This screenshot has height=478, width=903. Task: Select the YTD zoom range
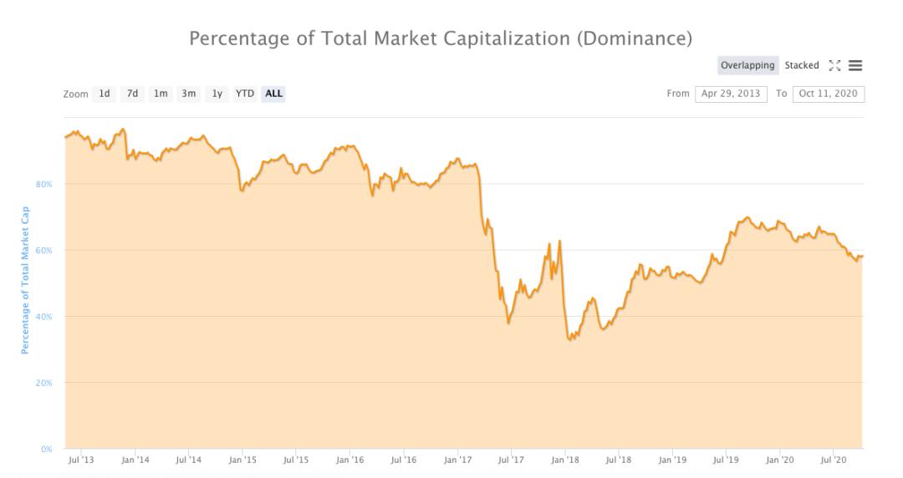pyautogui.click(x=245, y=94)
